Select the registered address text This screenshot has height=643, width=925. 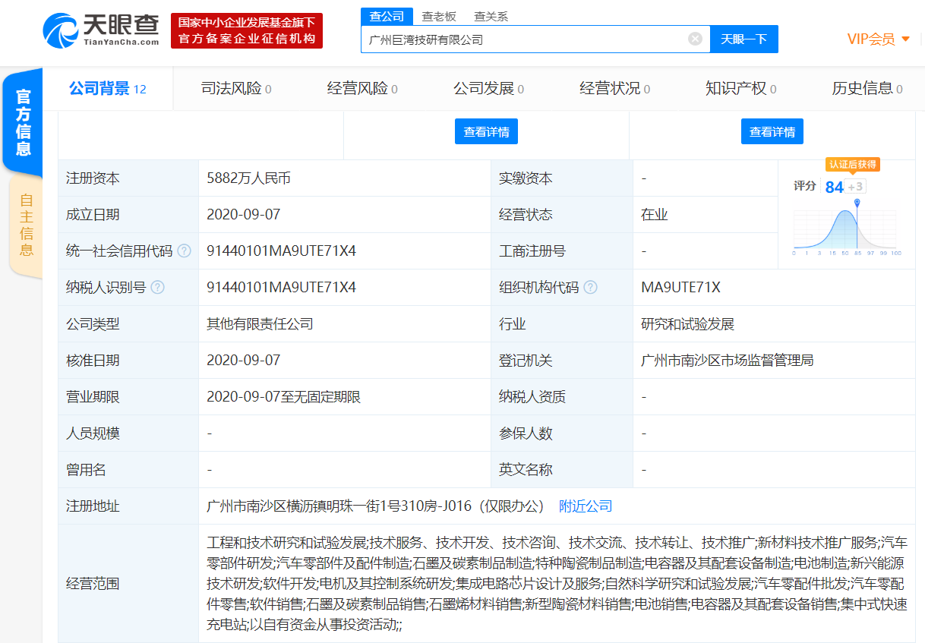tap(376, 506)
